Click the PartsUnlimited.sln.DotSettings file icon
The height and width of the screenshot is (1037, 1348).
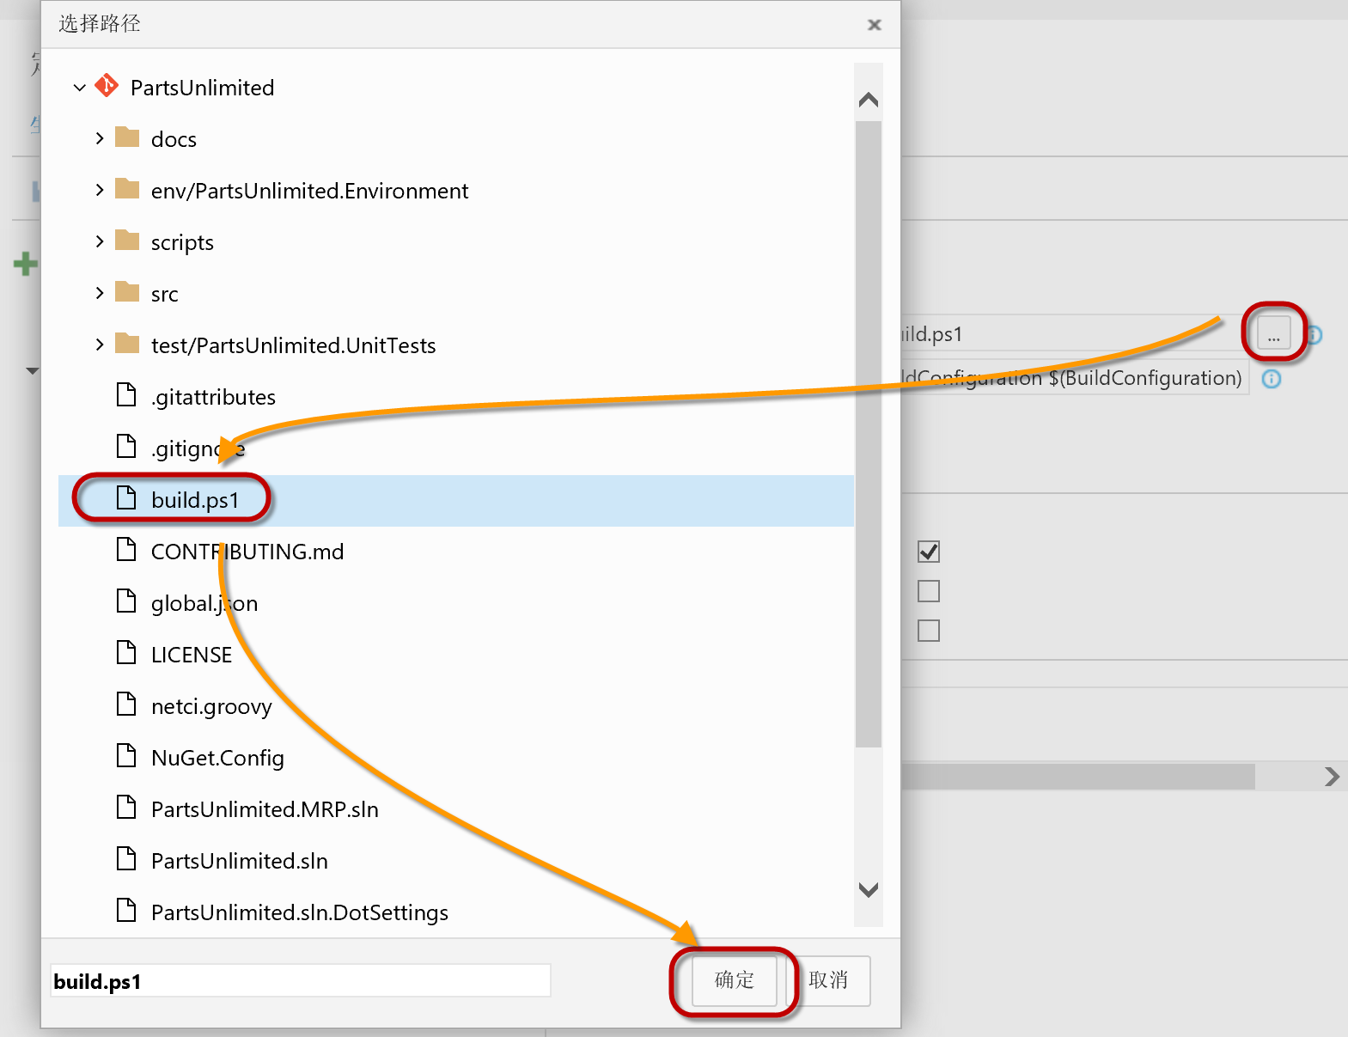click(126, 910)
